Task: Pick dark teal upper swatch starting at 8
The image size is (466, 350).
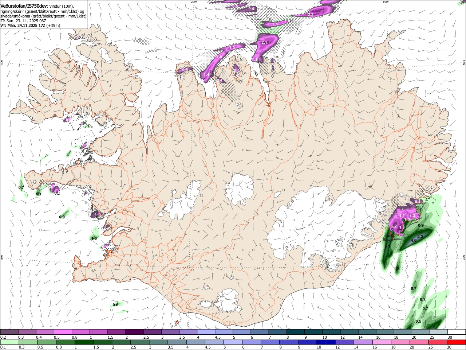Action: (295, 332)
